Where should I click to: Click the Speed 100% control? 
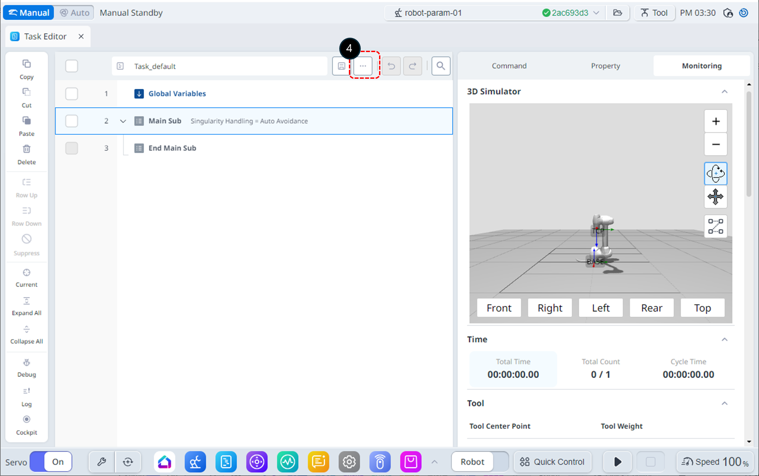[x=715, y=462]
